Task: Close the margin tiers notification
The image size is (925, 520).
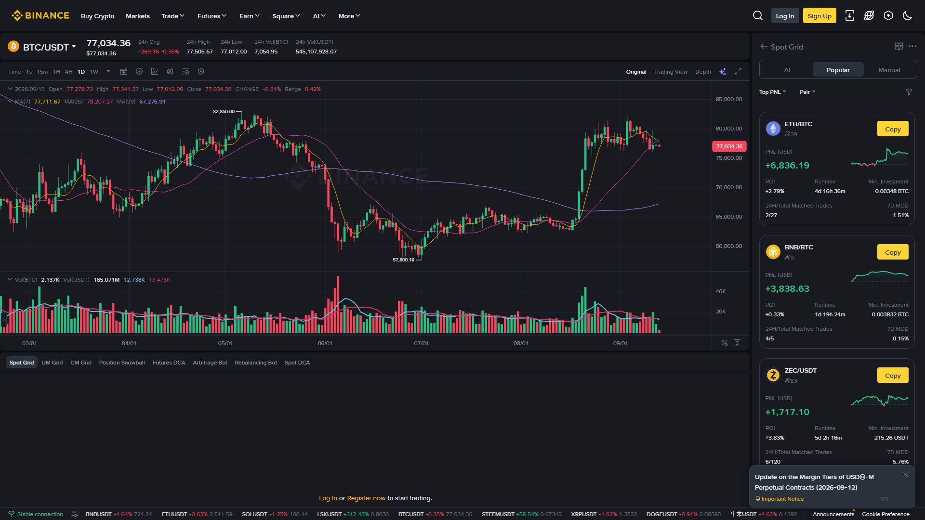Action: (906, 475)
